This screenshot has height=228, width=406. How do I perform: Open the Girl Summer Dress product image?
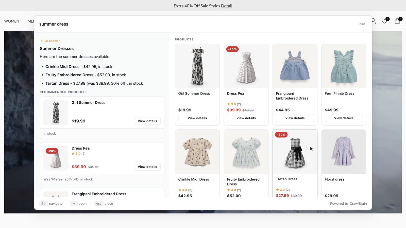(197, 66)
